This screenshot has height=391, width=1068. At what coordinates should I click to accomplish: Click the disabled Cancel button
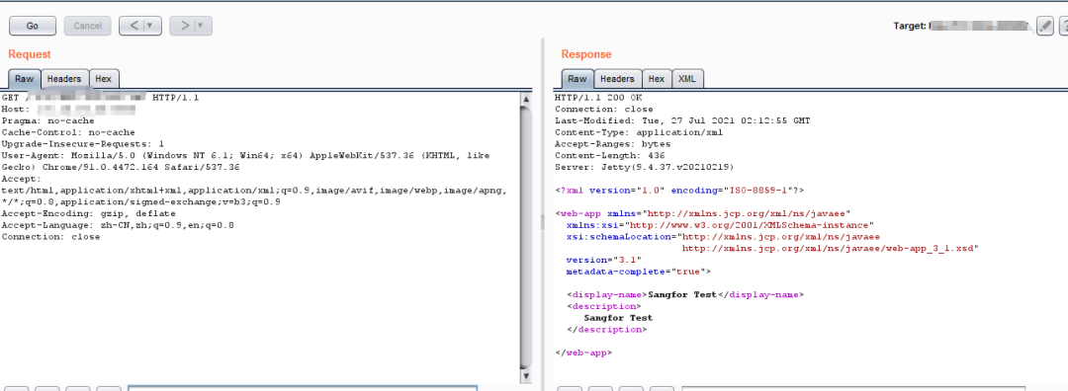(x=87, y=26)
